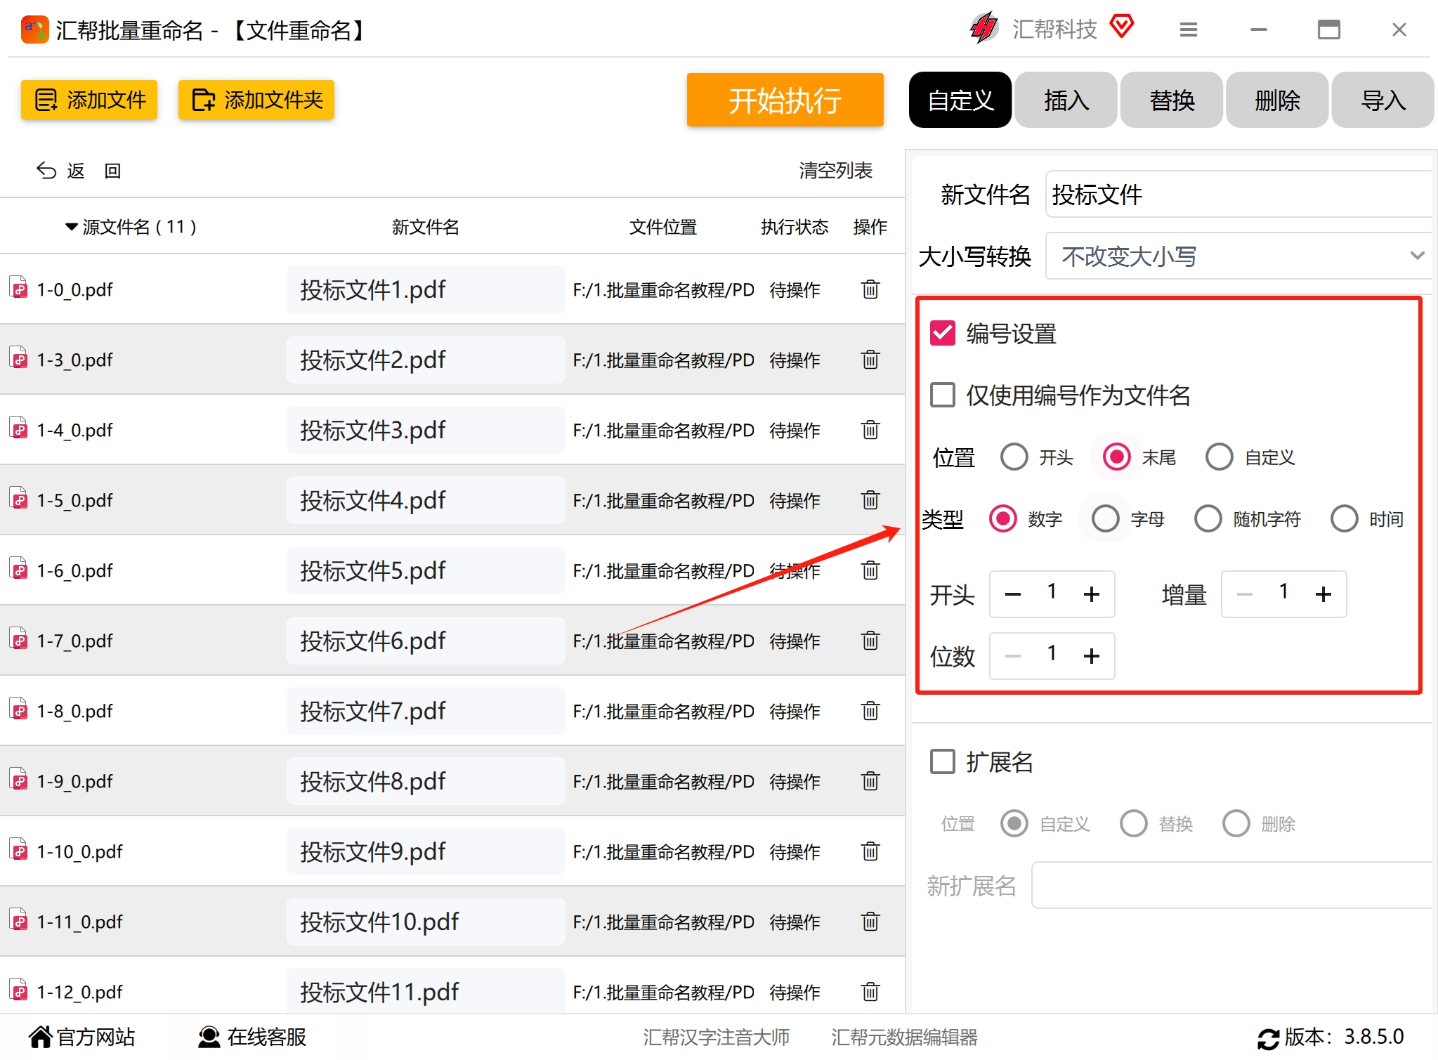
Task: Uncheck the 编号设置 checkbox
Action: pyautogui.click(x=943, y=334)
